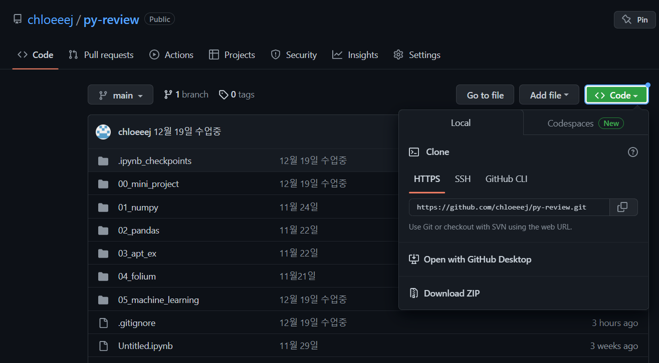Switch to the Code tab

point(36,55)
